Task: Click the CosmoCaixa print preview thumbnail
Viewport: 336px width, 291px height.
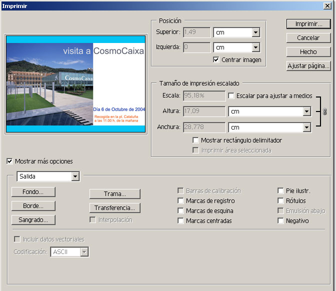Action: point(75,83)
